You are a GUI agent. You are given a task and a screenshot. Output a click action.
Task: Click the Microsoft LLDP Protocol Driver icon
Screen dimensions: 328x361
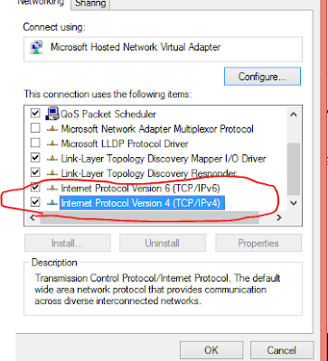tap(52, 143)
